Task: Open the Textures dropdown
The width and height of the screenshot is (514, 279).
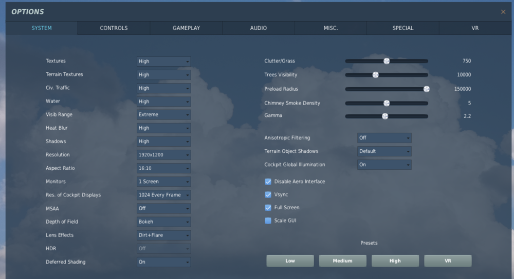Action: [163, 61]
